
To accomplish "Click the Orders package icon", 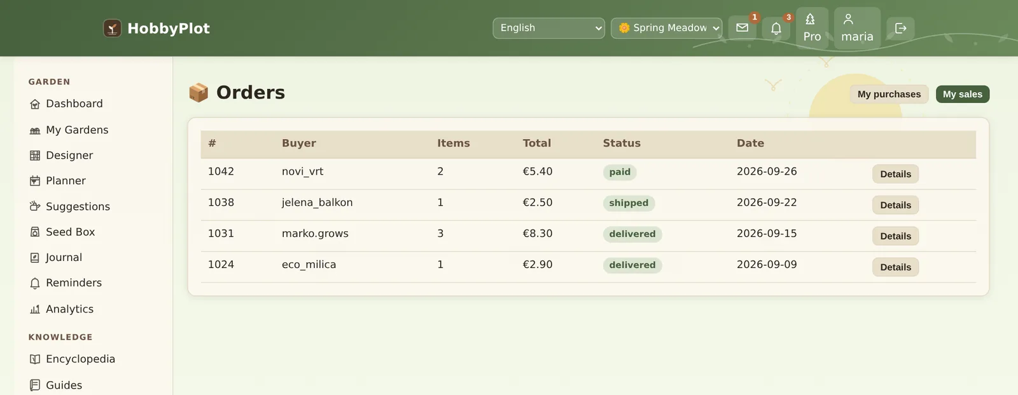I will click(x=199, y=93).
